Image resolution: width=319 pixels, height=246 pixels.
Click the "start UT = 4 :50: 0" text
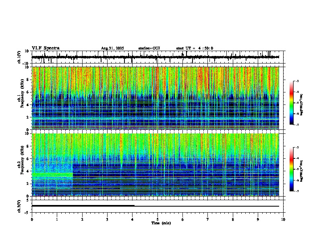coord(195,48)
